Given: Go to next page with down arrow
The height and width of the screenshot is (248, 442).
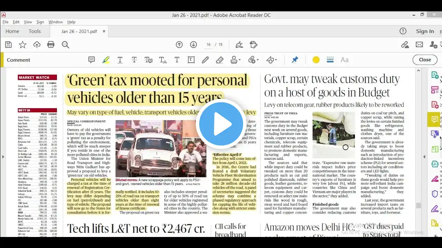Looking at the screenshot, I should tap(193, 44).
